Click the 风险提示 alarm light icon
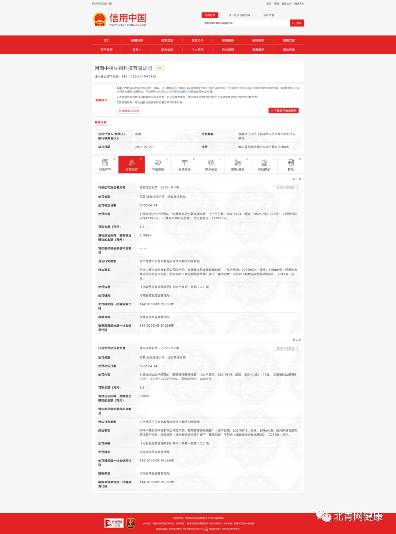This screenshot has width=396, height=534. (264, 162)
